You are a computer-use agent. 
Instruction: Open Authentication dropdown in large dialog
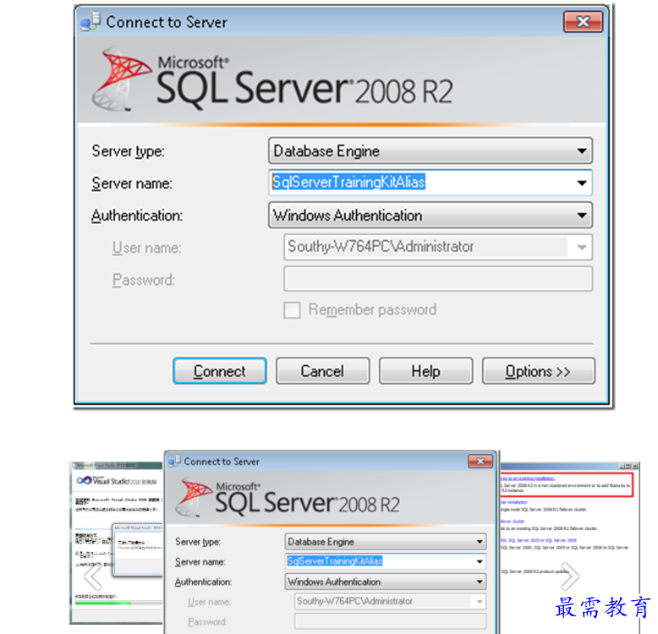point(430,215)
